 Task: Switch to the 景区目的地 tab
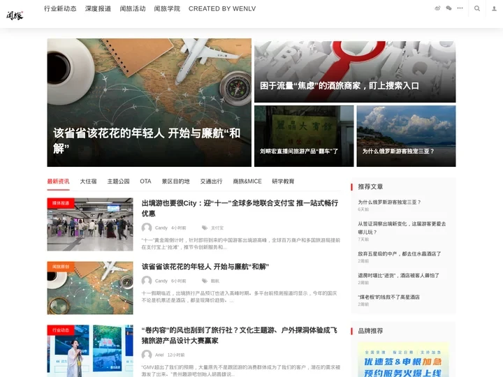coord(176,182)
